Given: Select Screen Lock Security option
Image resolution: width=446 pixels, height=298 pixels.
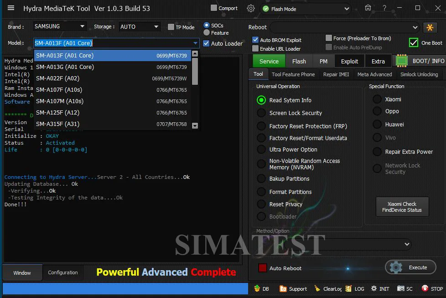Looking at the screenshot, I should click(x=261, y=113).
